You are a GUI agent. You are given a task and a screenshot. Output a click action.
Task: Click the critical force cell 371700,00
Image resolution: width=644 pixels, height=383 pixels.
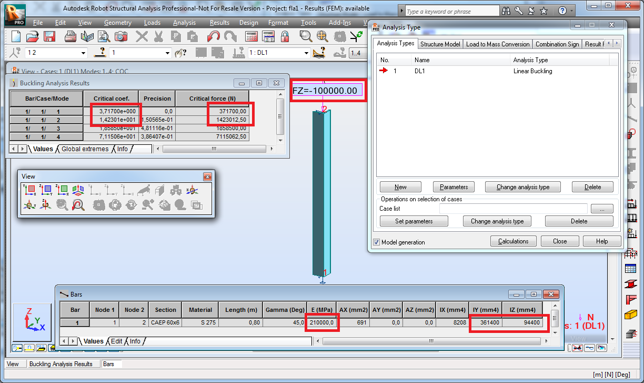tap(212, 111)
